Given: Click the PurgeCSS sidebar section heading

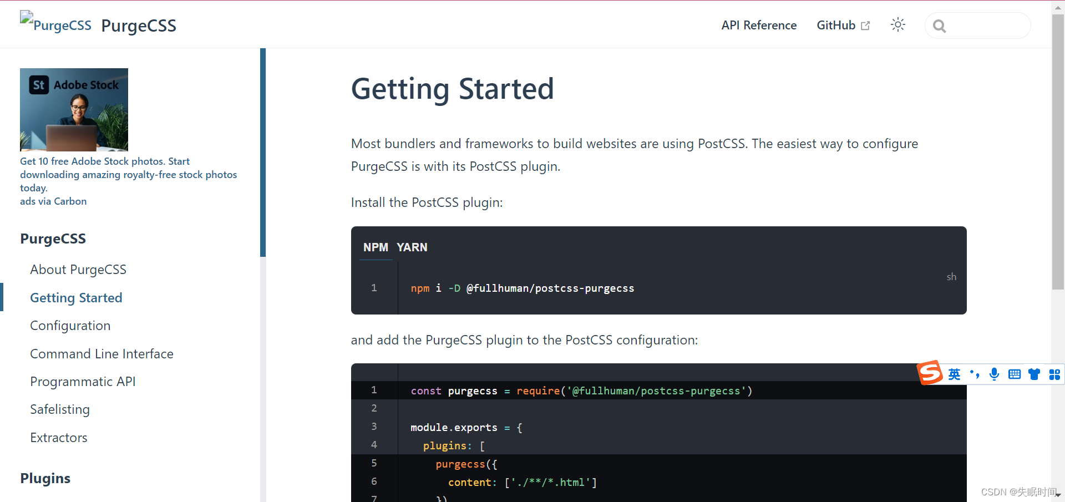Looking at the screenshot, I should point(53,239).
